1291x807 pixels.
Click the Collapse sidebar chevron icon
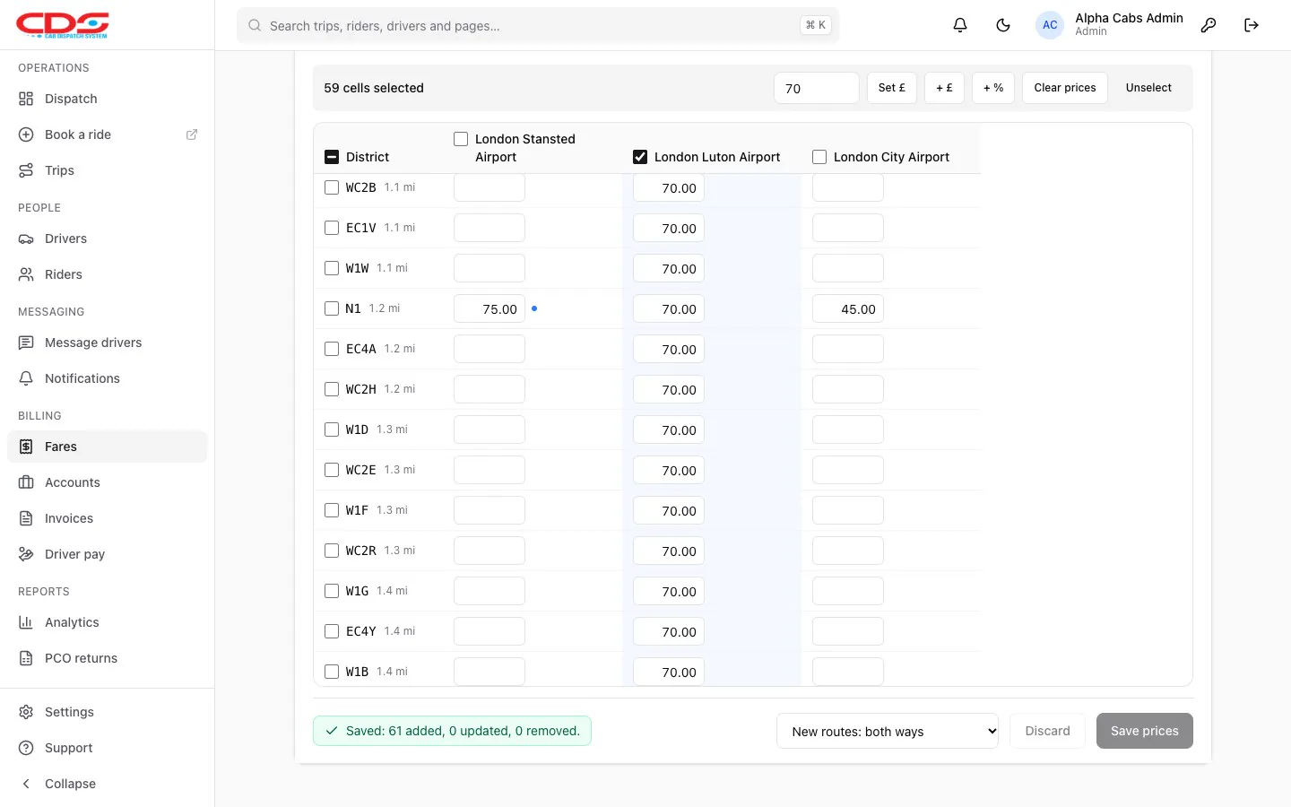click(26, 784)
